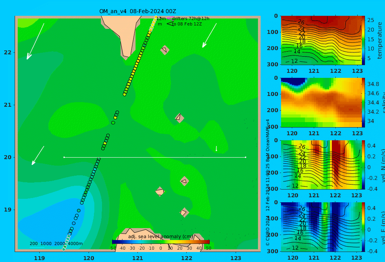Click the 'adj. sea level anomaly (cm)' label
Viewport: 385px width, 262px height.
coord(161,237)
